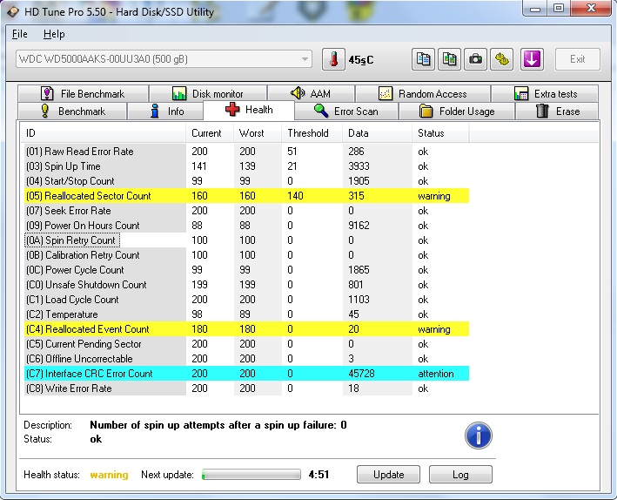Click copy text to clipboard icon
The width and height of the screenshot is (617, 500).
tap(423, 59)
